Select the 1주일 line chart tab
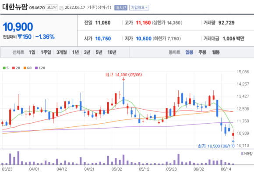The image size is (254, 175). pos(46,52)
